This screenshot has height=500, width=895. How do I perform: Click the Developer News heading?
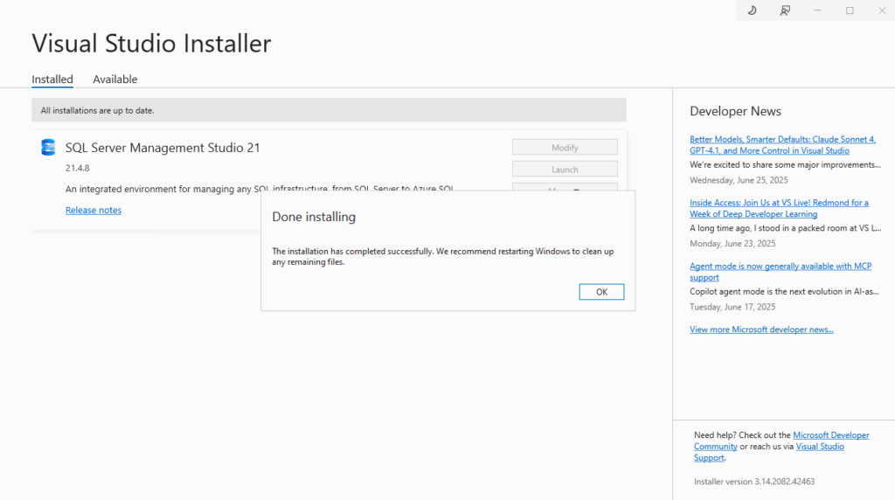pyautogui.click(x=735, y=111)
